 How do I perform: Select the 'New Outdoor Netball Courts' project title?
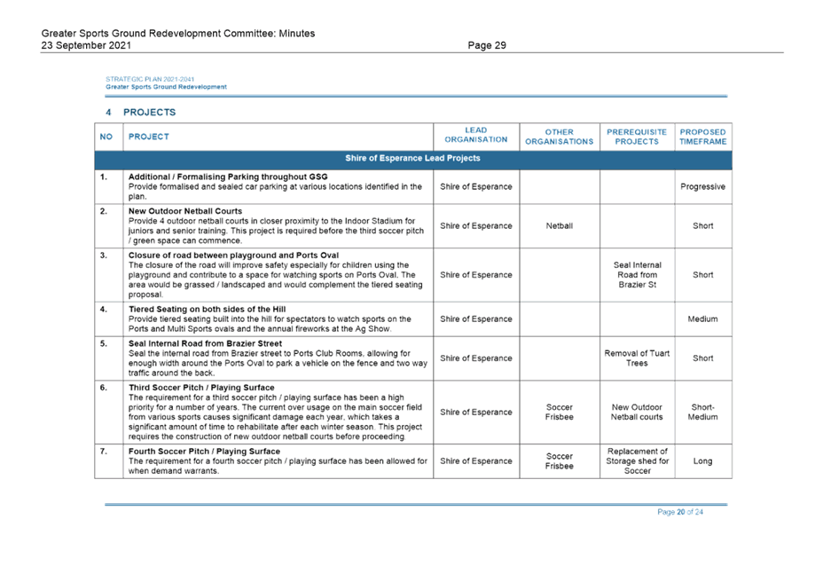click(185, 211)
